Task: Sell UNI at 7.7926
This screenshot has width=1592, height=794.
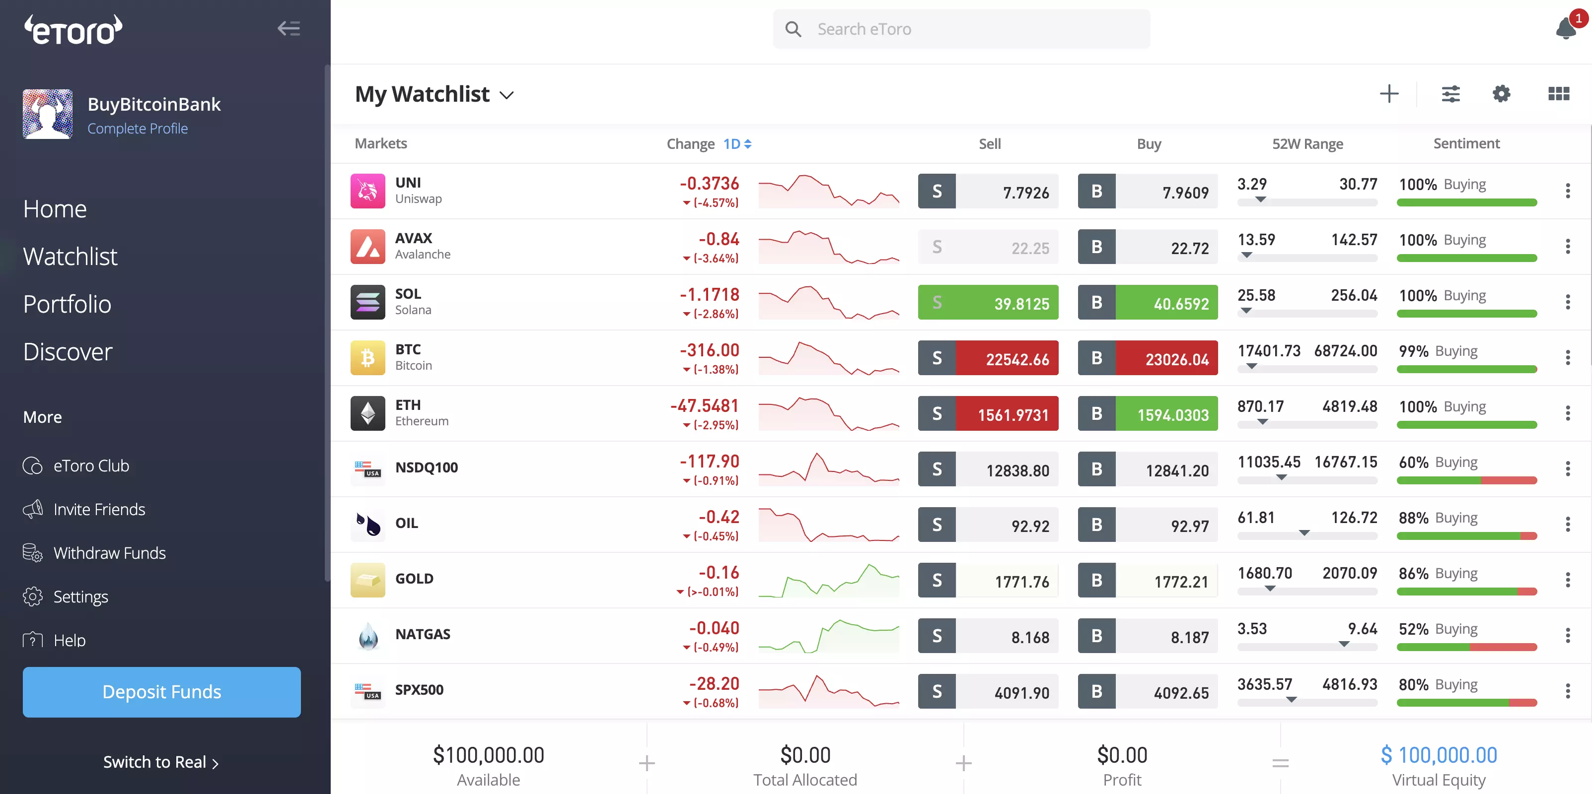Action: click(988, 192)
